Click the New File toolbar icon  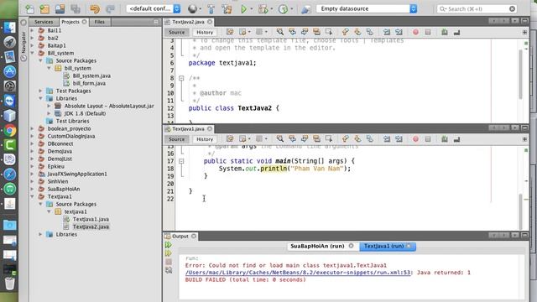pos(30,9)
